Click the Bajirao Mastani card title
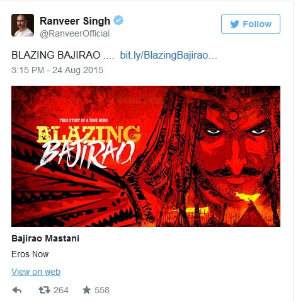 coord(45,238)
